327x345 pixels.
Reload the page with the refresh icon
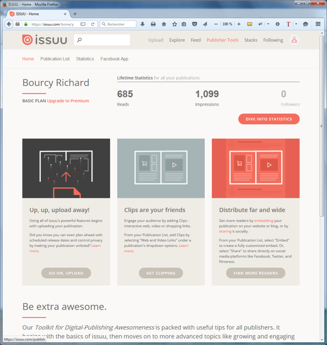[93, 24]
